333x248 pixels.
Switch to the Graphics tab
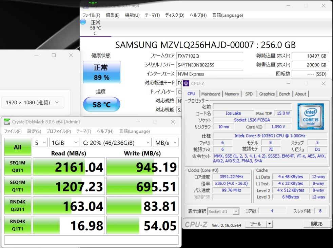click(267, 94)
